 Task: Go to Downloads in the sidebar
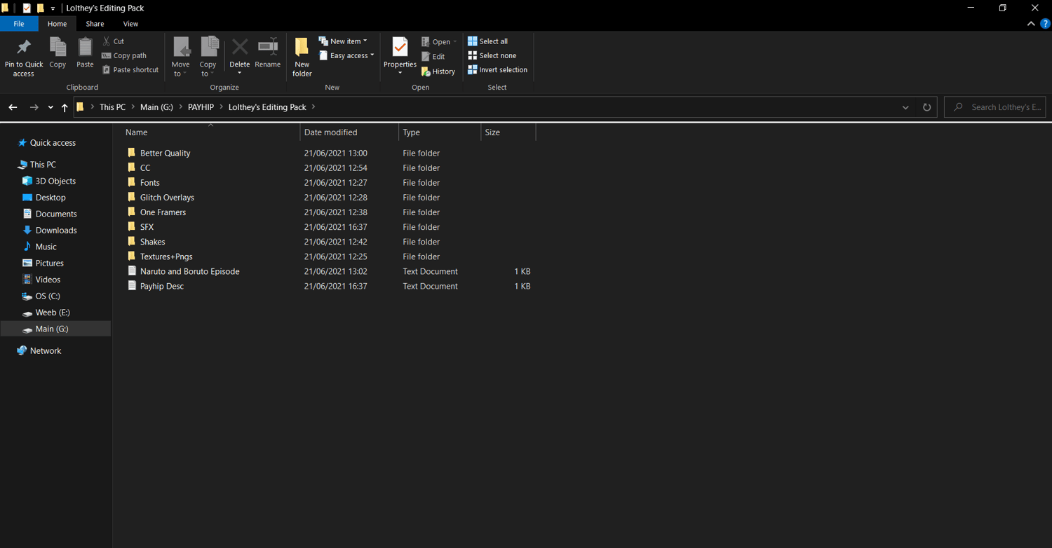tap(56, 230)
